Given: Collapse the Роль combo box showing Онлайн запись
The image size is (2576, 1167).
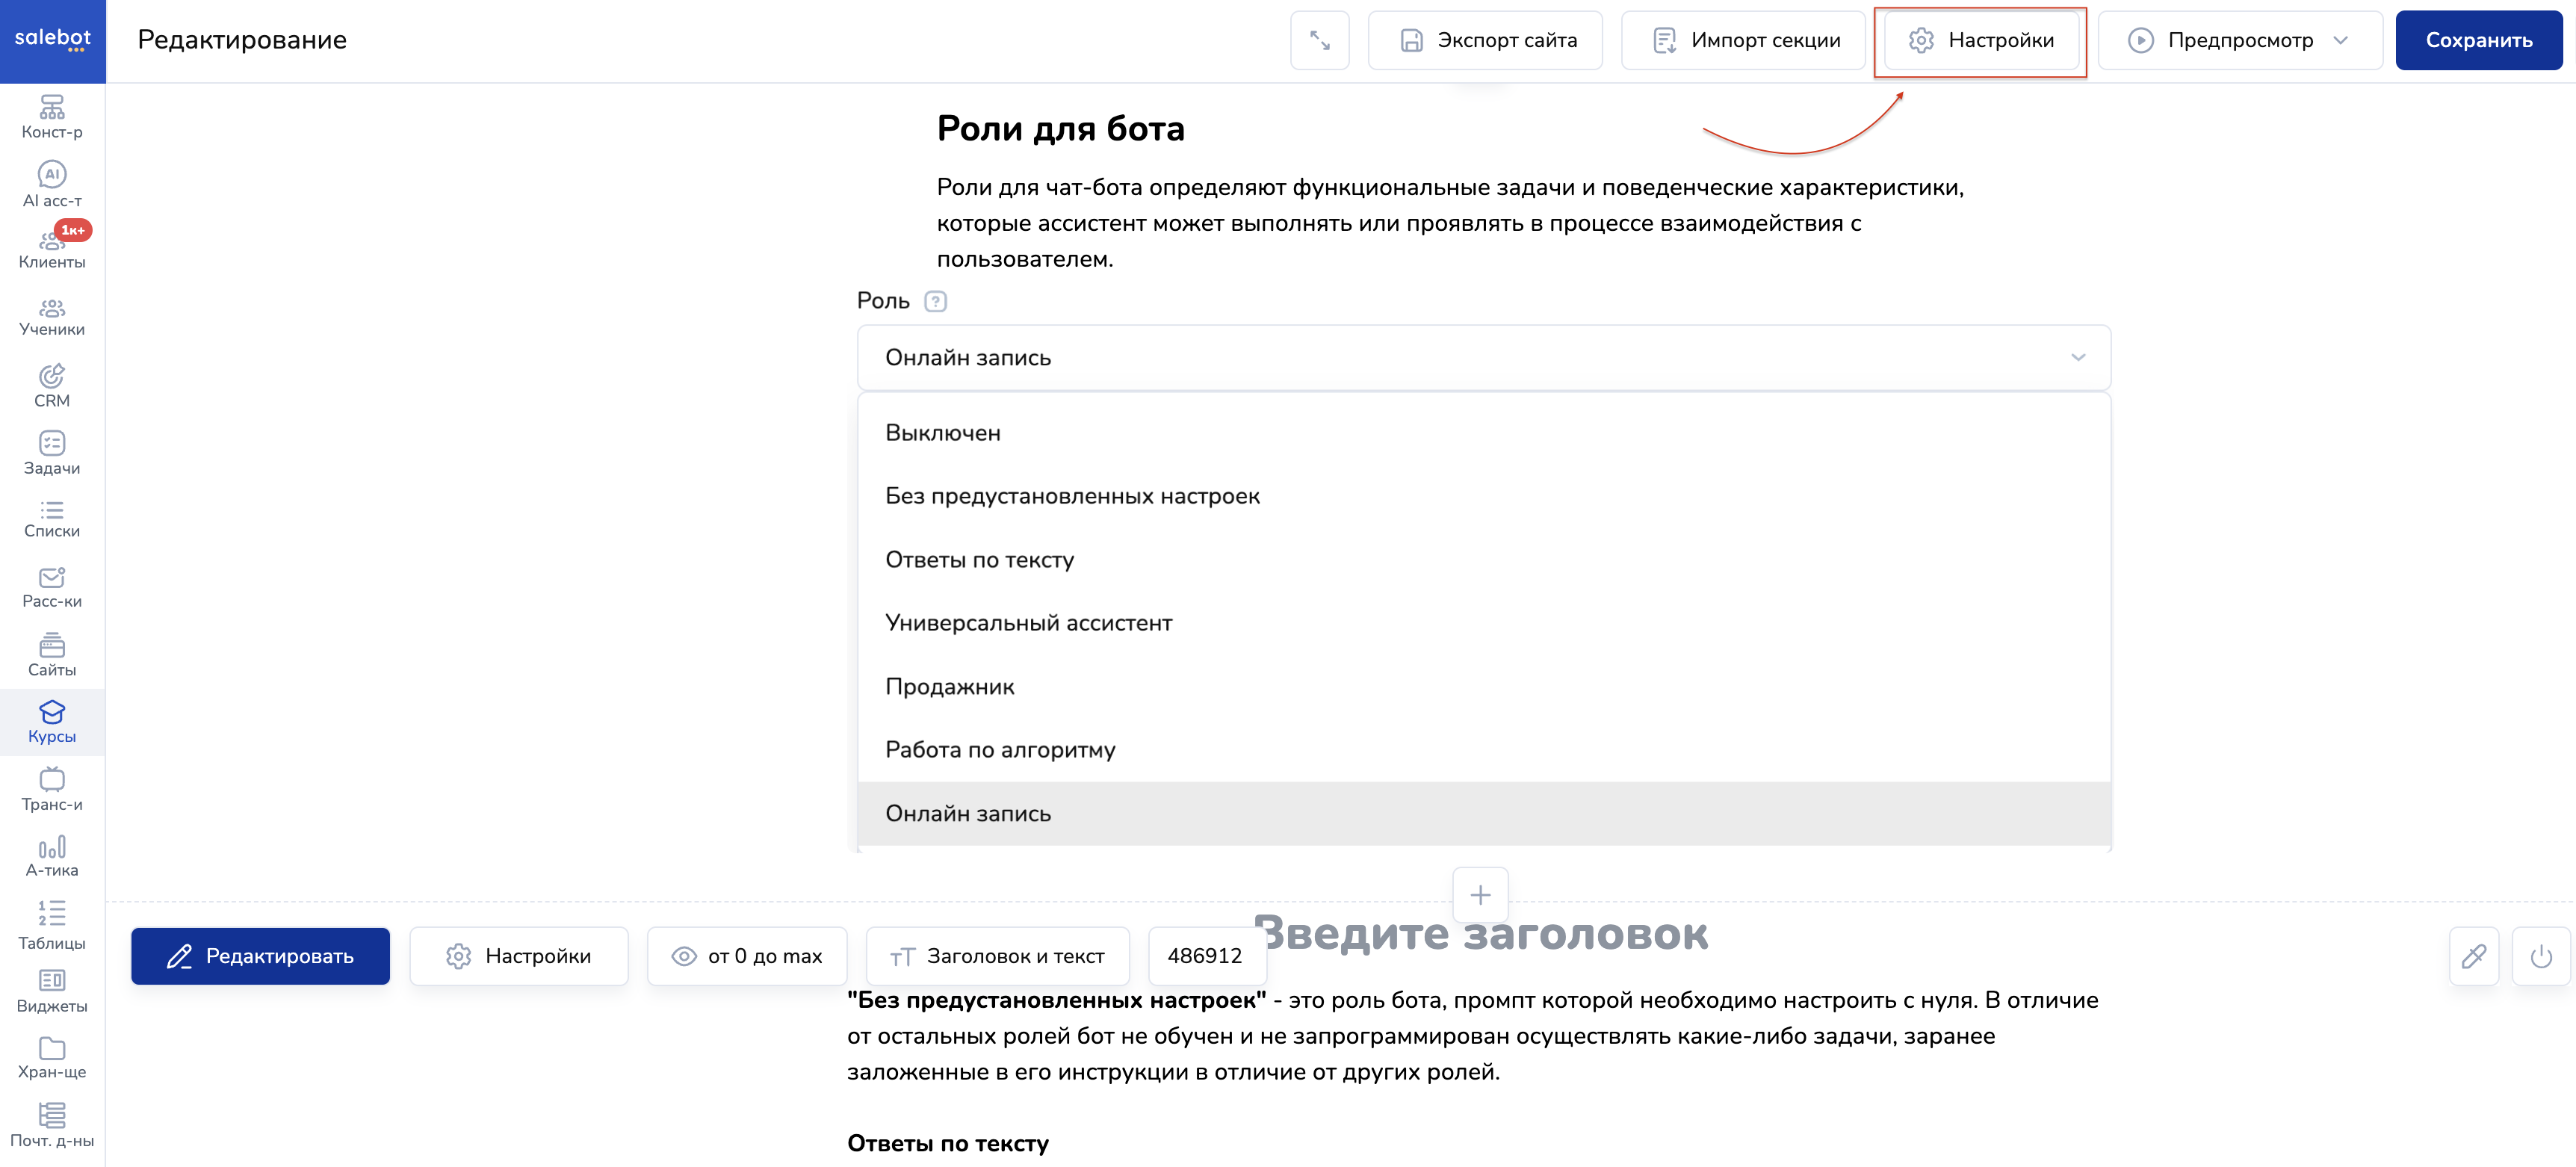Looking at the screenshot, I should [1483, 358].
